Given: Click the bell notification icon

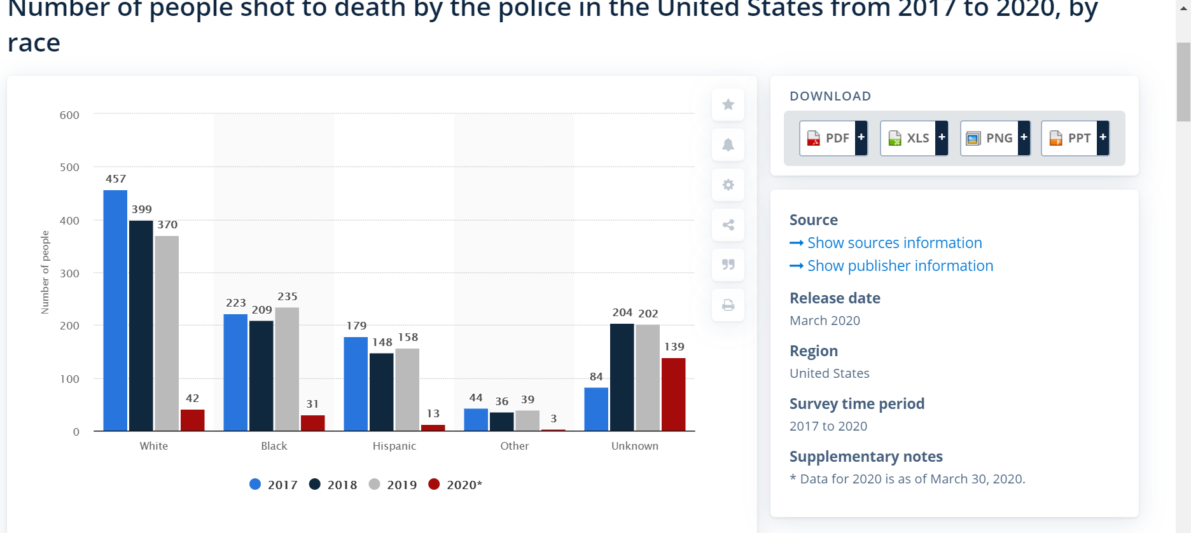Looking at the screenshot, I should pyautogui.click(x=728, y=144).
